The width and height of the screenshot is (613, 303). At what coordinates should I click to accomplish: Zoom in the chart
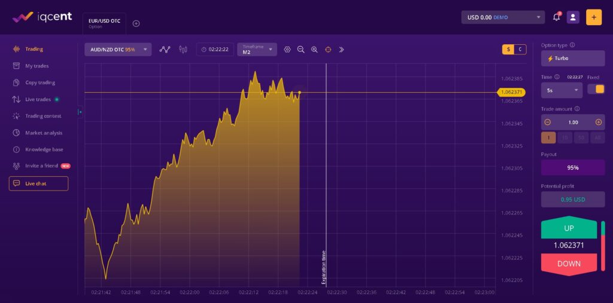tap(314, 50)
